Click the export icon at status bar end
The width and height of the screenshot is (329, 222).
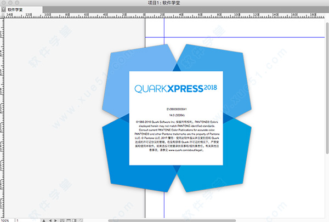(x=81, y=220)
